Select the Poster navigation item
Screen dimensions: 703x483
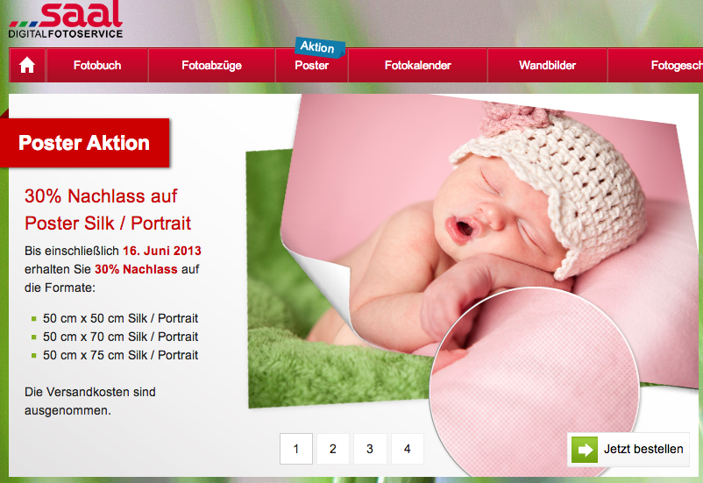pyautogui.click(x=311, y=66)
